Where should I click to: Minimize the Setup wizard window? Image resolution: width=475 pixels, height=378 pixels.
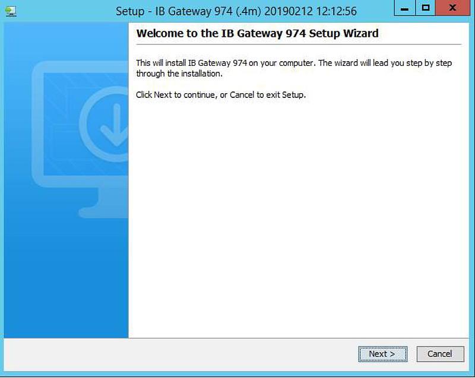pyautogui.click(x=404, y=8)
